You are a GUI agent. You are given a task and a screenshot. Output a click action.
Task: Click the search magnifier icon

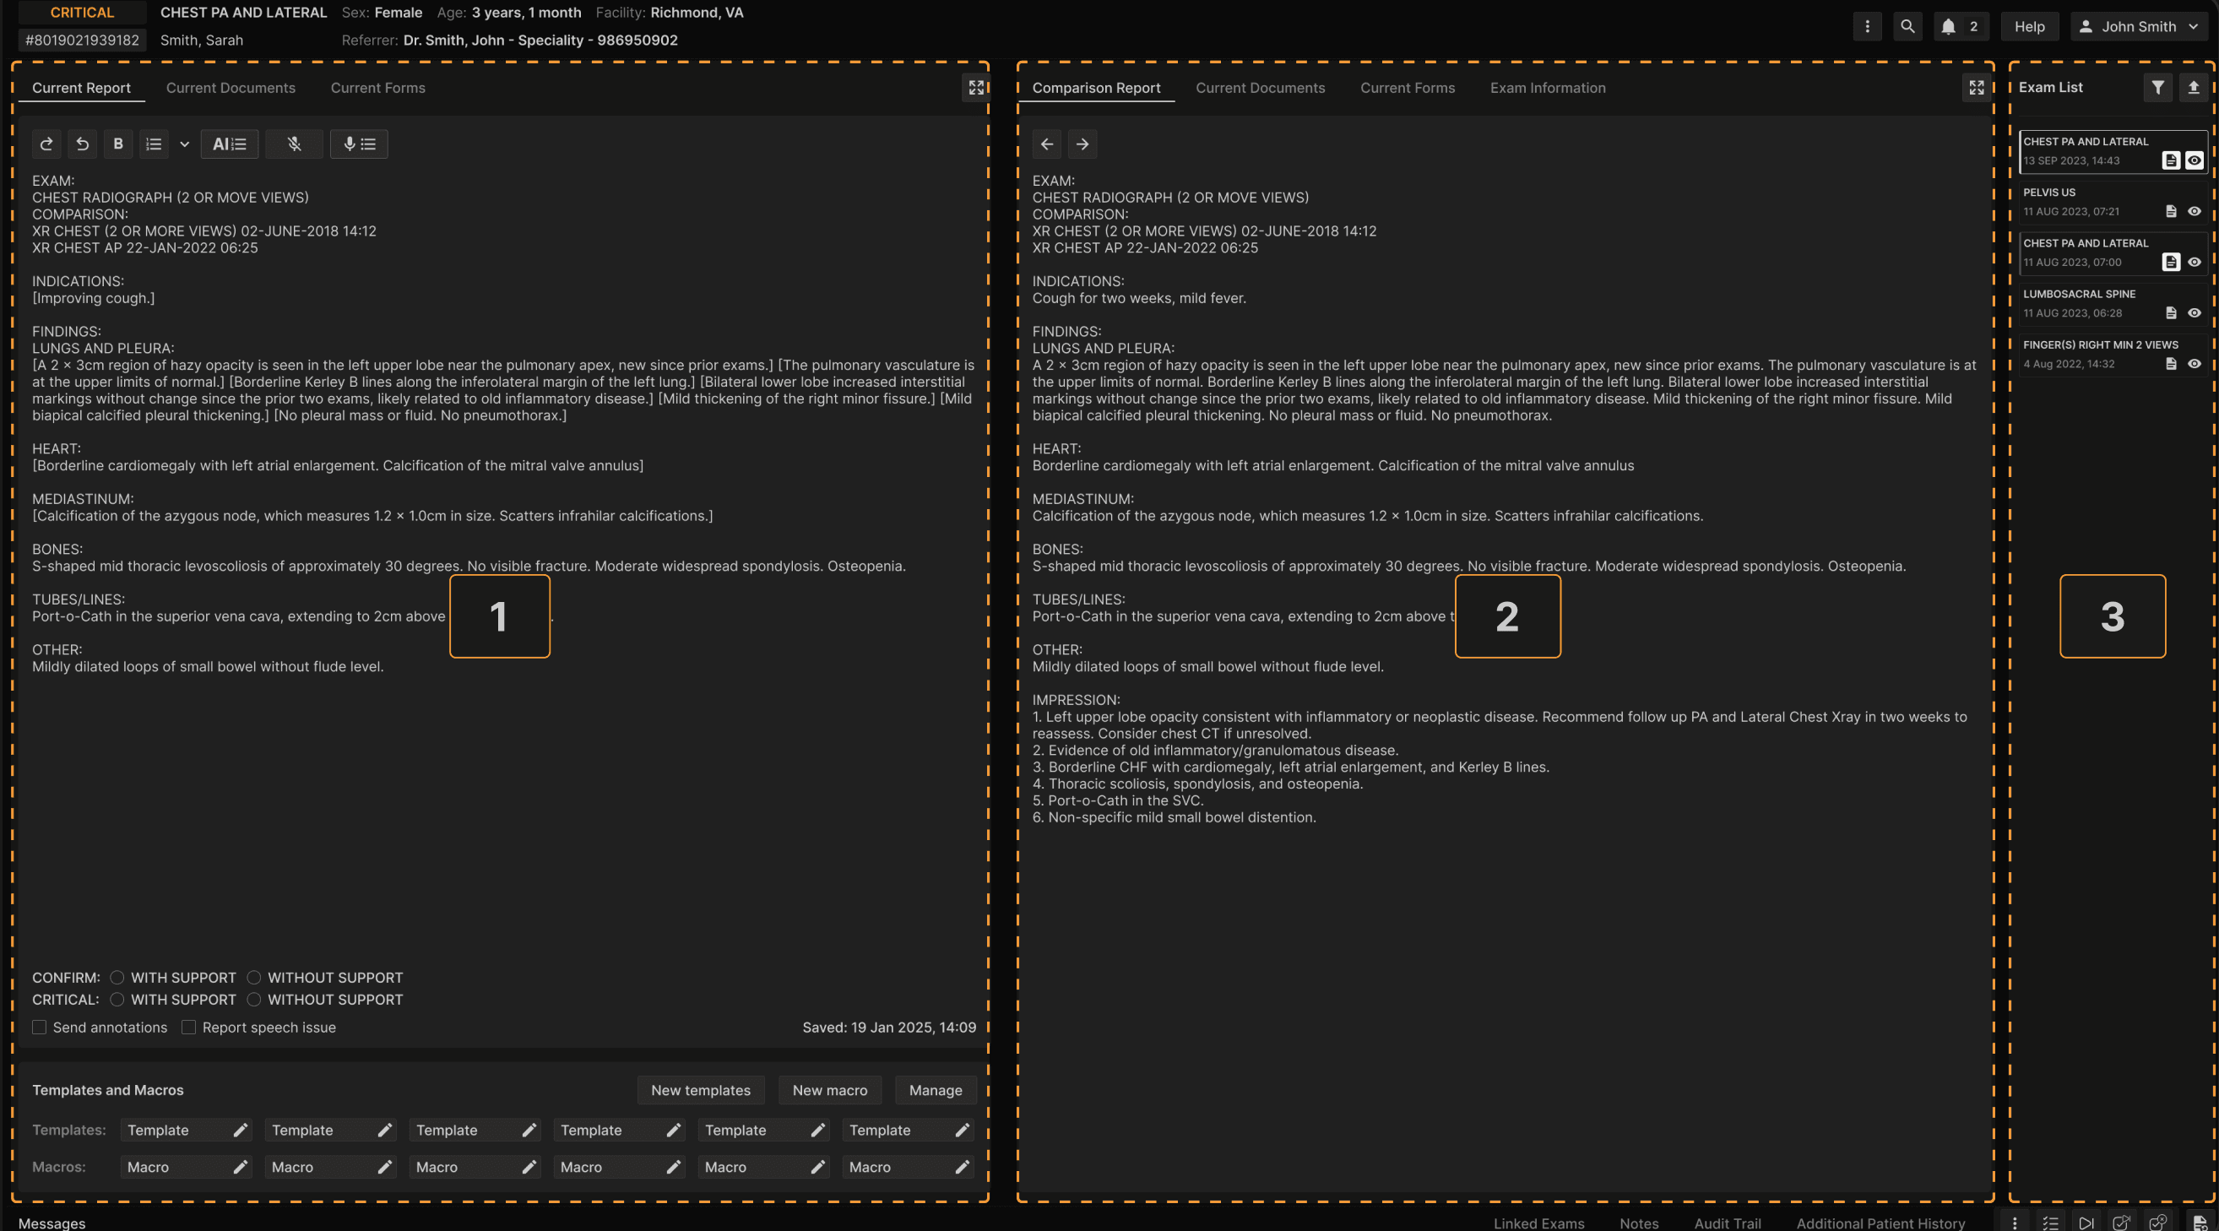click(1907, 27)
